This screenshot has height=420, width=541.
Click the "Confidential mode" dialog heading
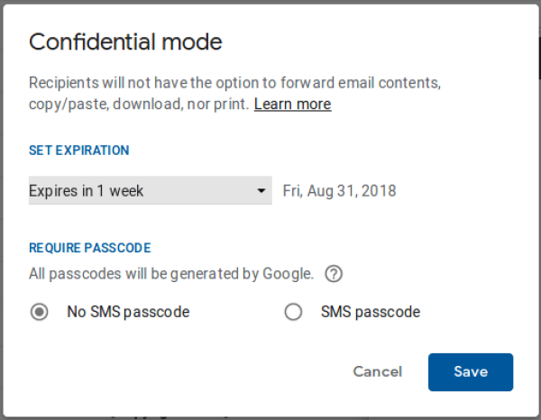coord(125,41)
